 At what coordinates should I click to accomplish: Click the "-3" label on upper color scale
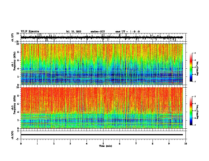195,53
